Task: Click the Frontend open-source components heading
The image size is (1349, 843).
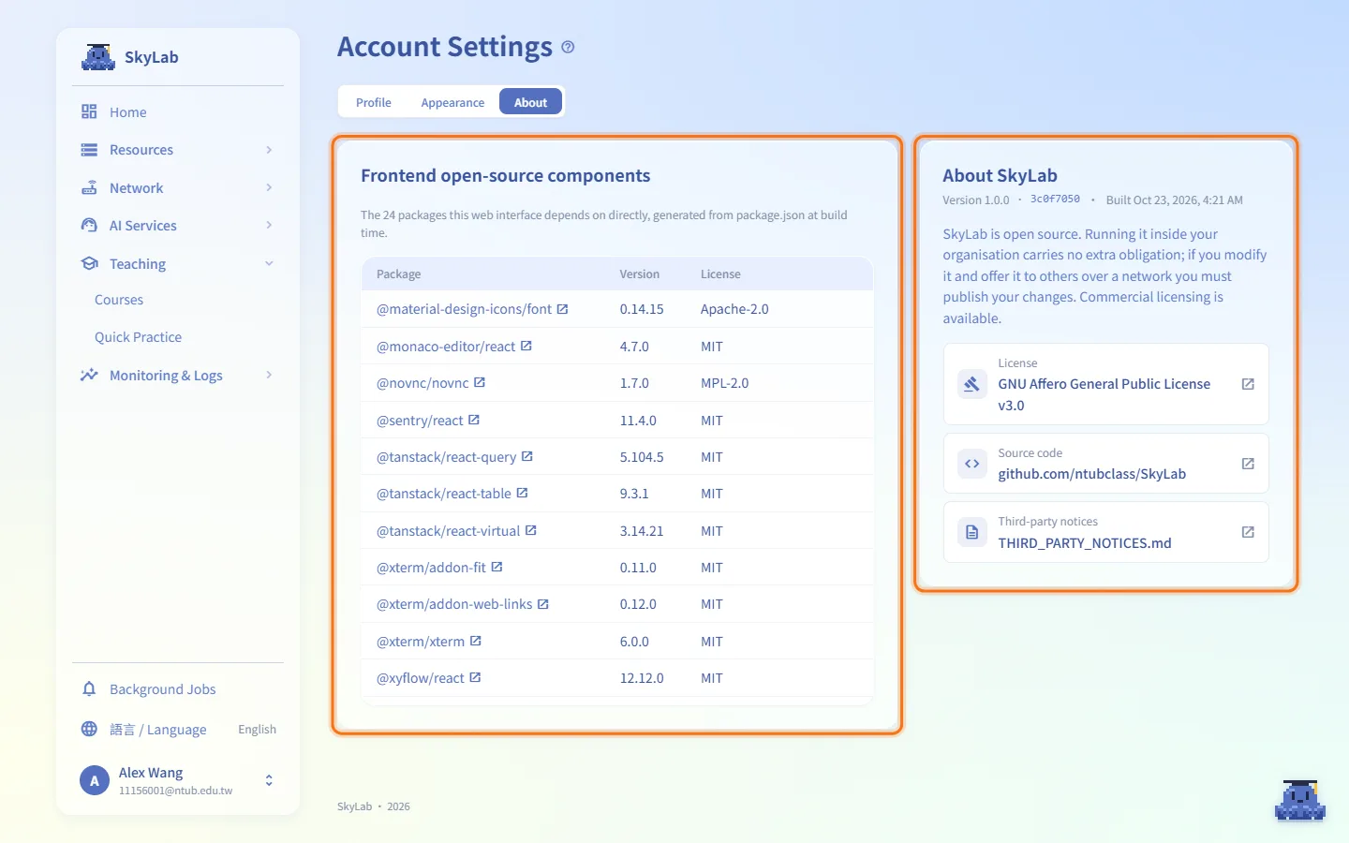Action: [505, 175]
